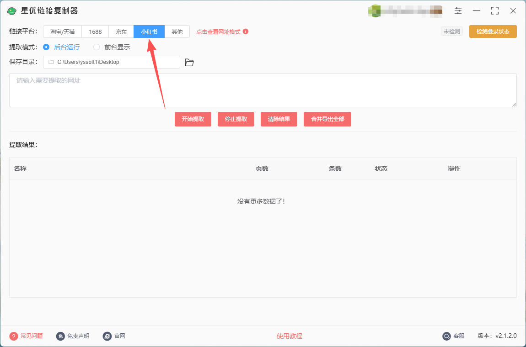
Task: Switch to the 淘宝/天猫 platform tab
Action: click(x=62, y=32)
